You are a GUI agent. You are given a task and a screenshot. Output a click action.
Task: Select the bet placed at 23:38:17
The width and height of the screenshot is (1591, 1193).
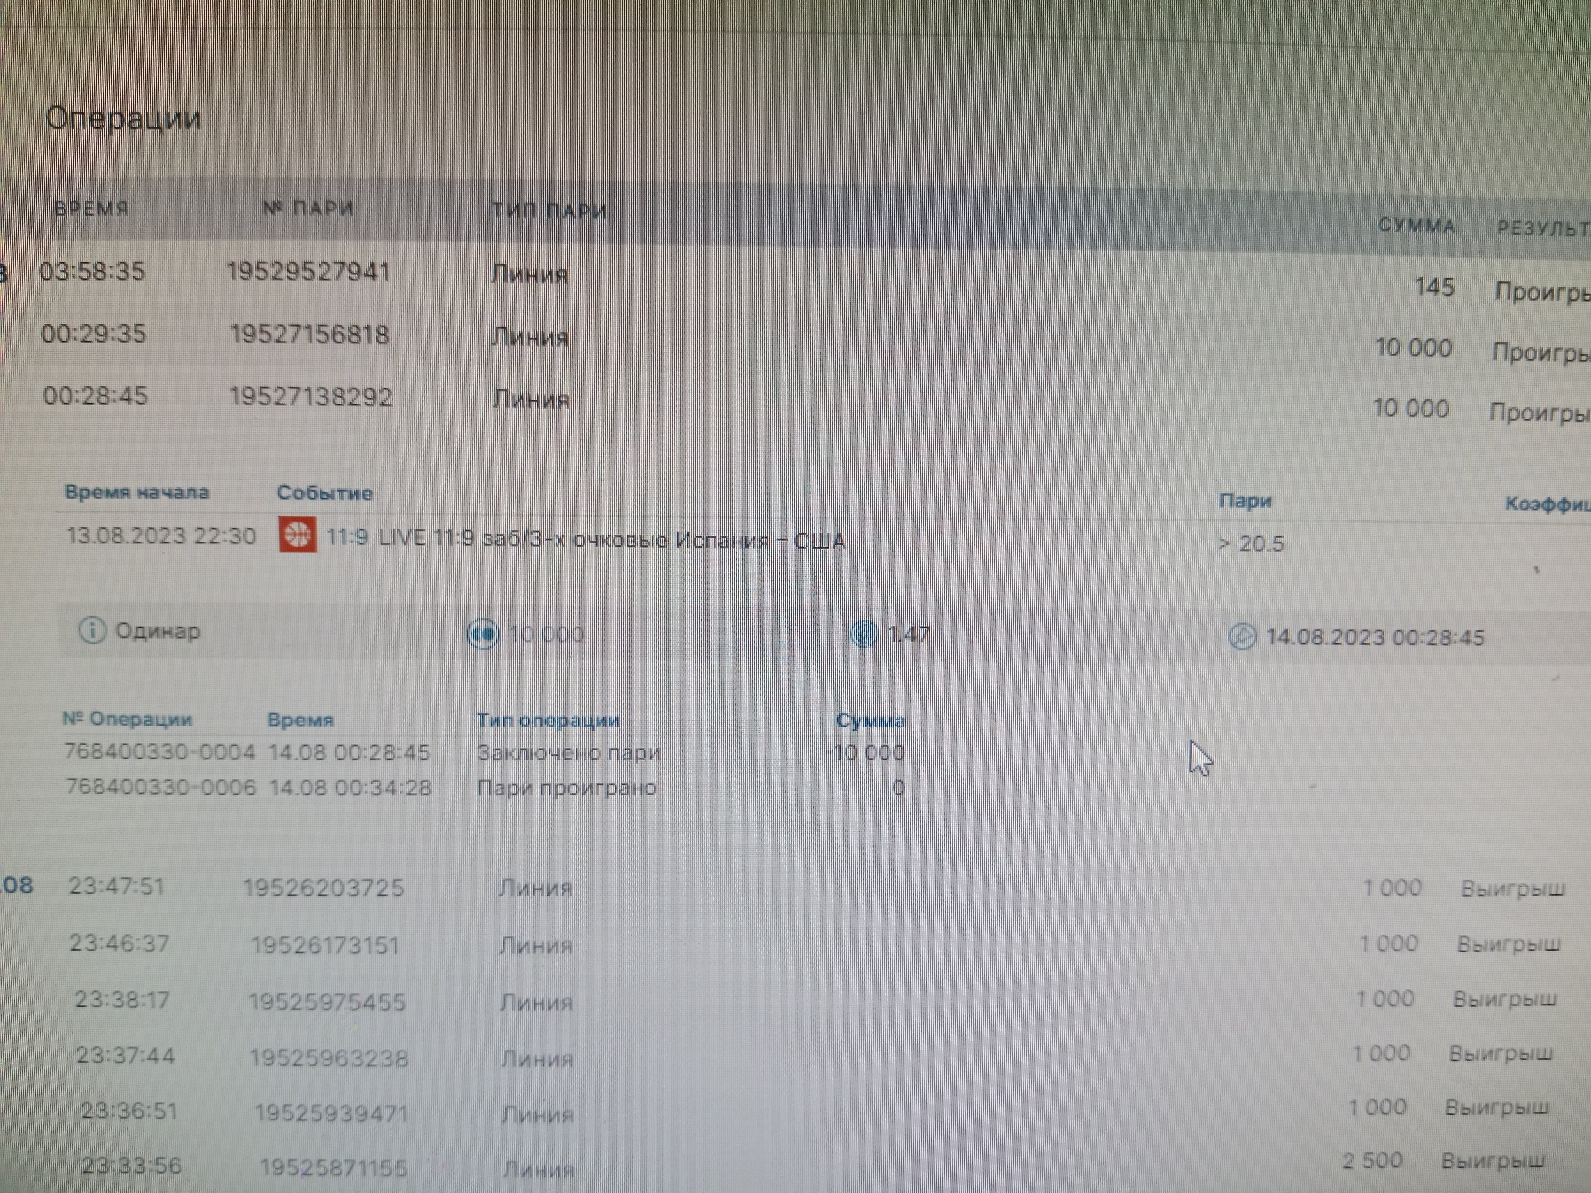coord(122,1000)
